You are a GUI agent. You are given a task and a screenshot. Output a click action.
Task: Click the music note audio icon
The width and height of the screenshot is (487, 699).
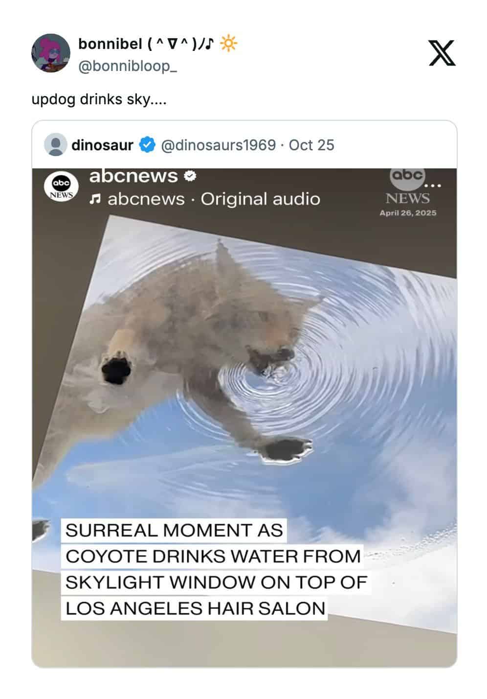coord(96,199)
